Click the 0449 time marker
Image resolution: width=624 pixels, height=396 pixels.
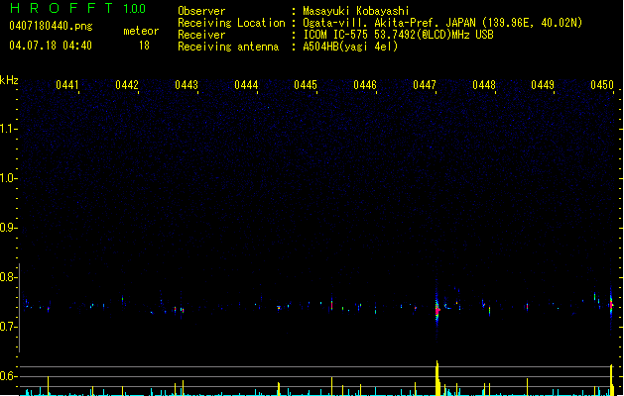tap(543, 85)
